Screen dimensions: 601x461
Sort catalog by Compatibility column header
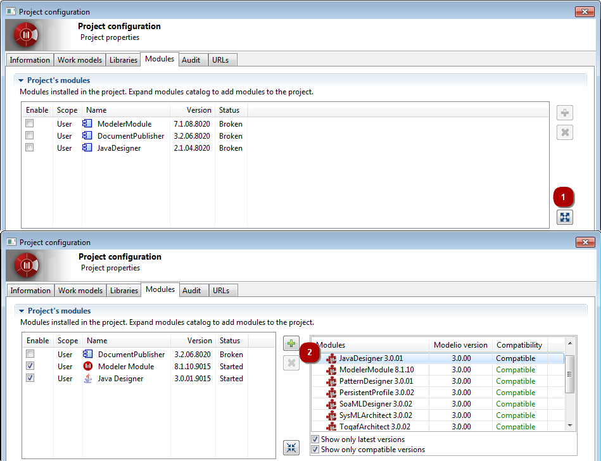519,345
